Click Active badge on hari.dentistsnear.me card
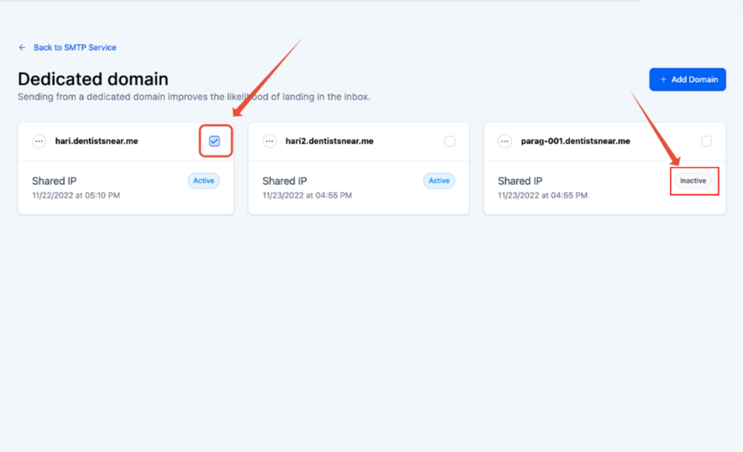 point(203,181)
